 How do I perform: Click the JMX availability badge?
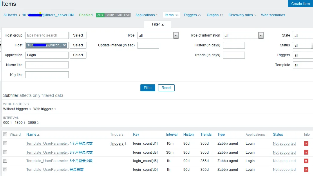pyautogui.click(x=119, y=15)
